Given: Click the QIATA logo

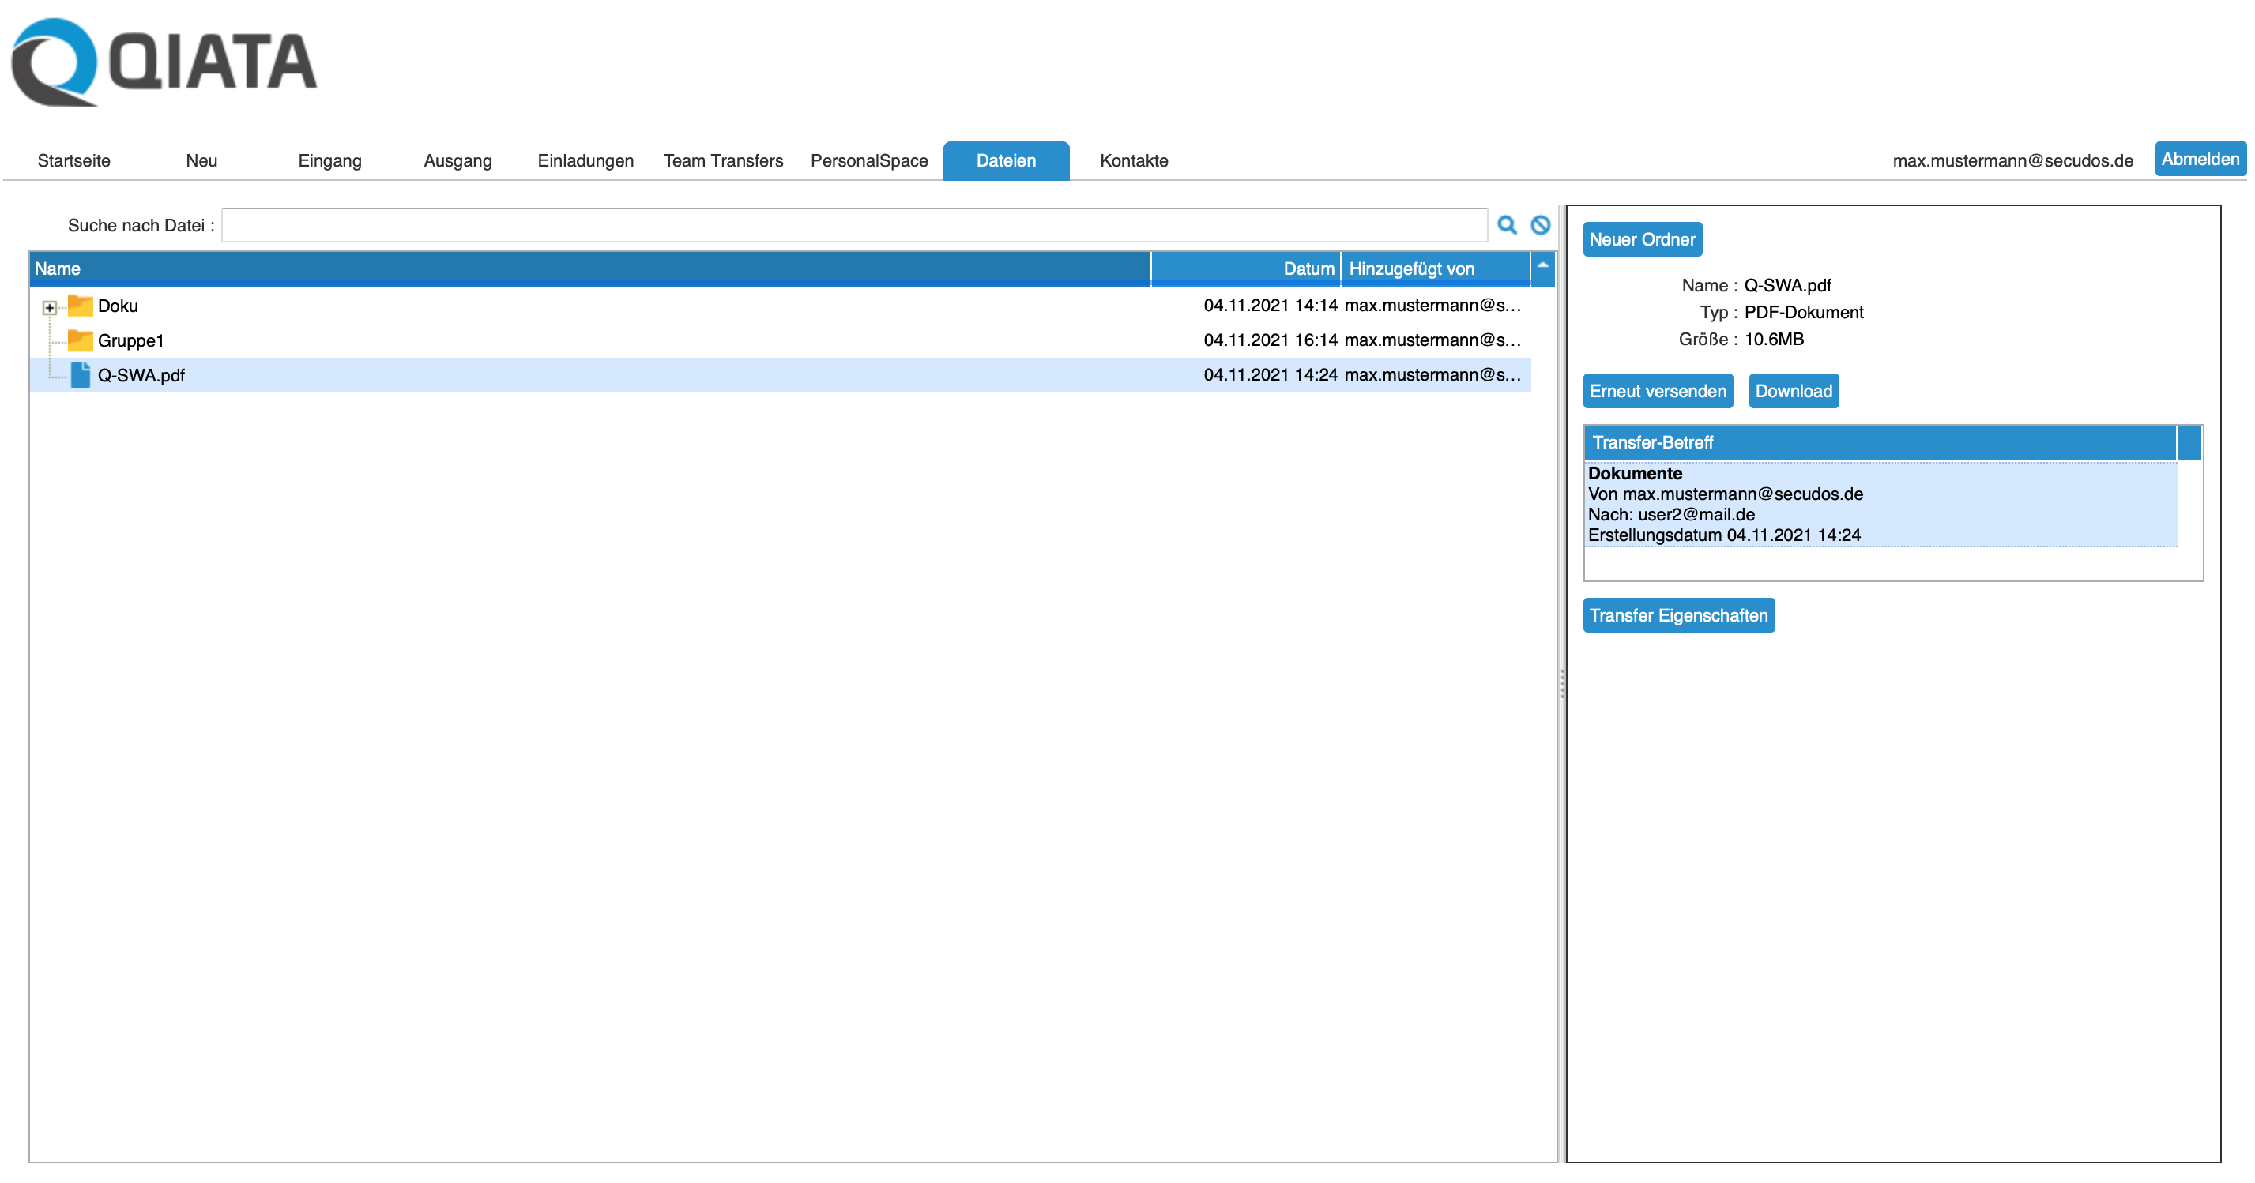Looking at the screenshot, I should coord(164,63).
